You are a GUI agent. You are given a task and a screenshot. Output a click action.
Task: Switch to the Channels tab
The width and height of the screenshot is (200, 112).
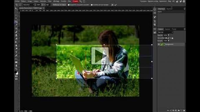tap(167, 29)
